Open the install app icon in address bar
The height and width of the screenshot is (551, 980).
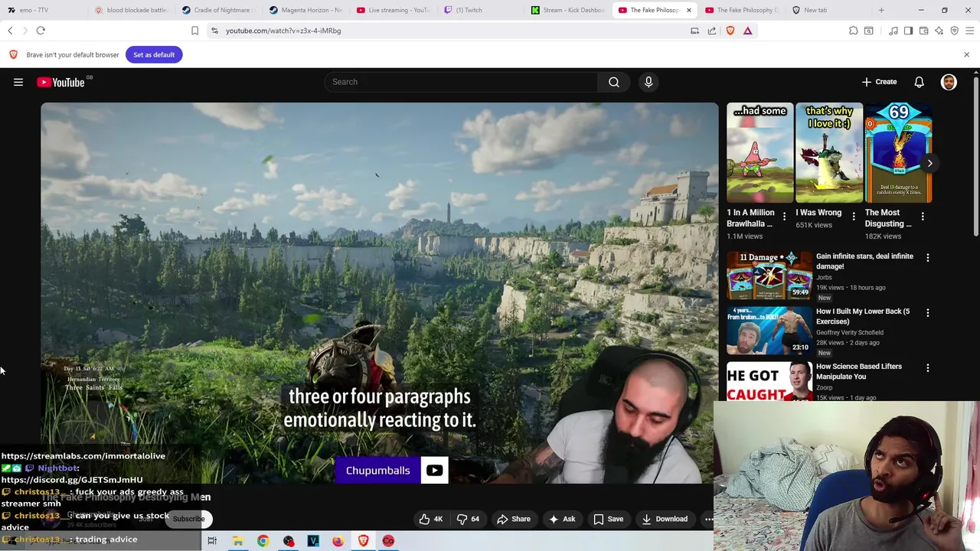click(694, 31)
